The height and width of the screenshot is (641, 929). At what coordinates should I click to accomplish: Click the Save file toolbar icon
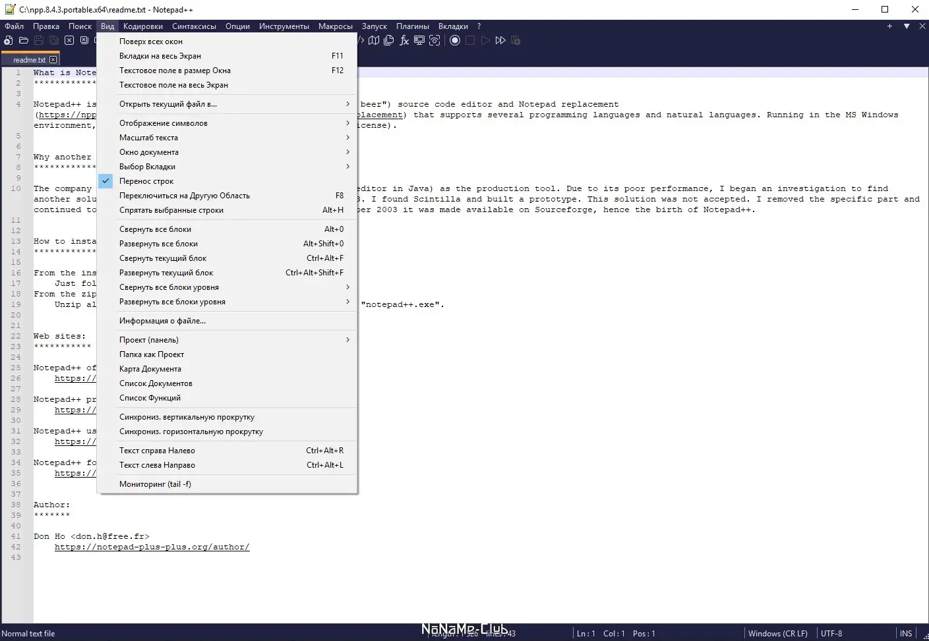pyautogui.click(x=39, y=40)
